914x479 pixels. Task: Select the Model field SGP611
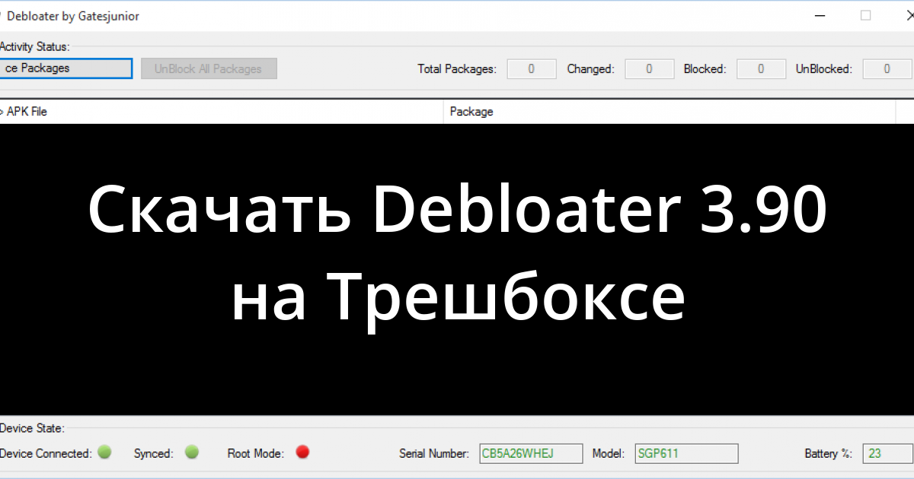point(686,454)
